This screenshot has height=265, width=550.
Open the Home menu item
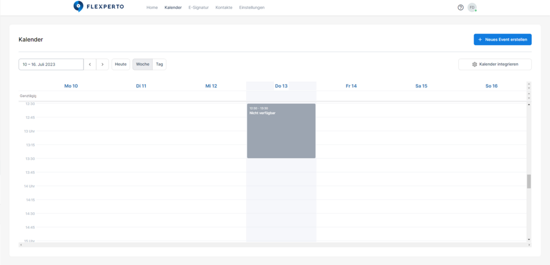tap(152, 8)
